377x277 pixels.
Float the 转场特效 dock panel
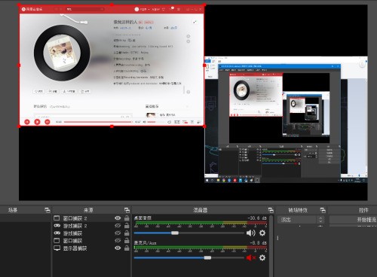323,210
